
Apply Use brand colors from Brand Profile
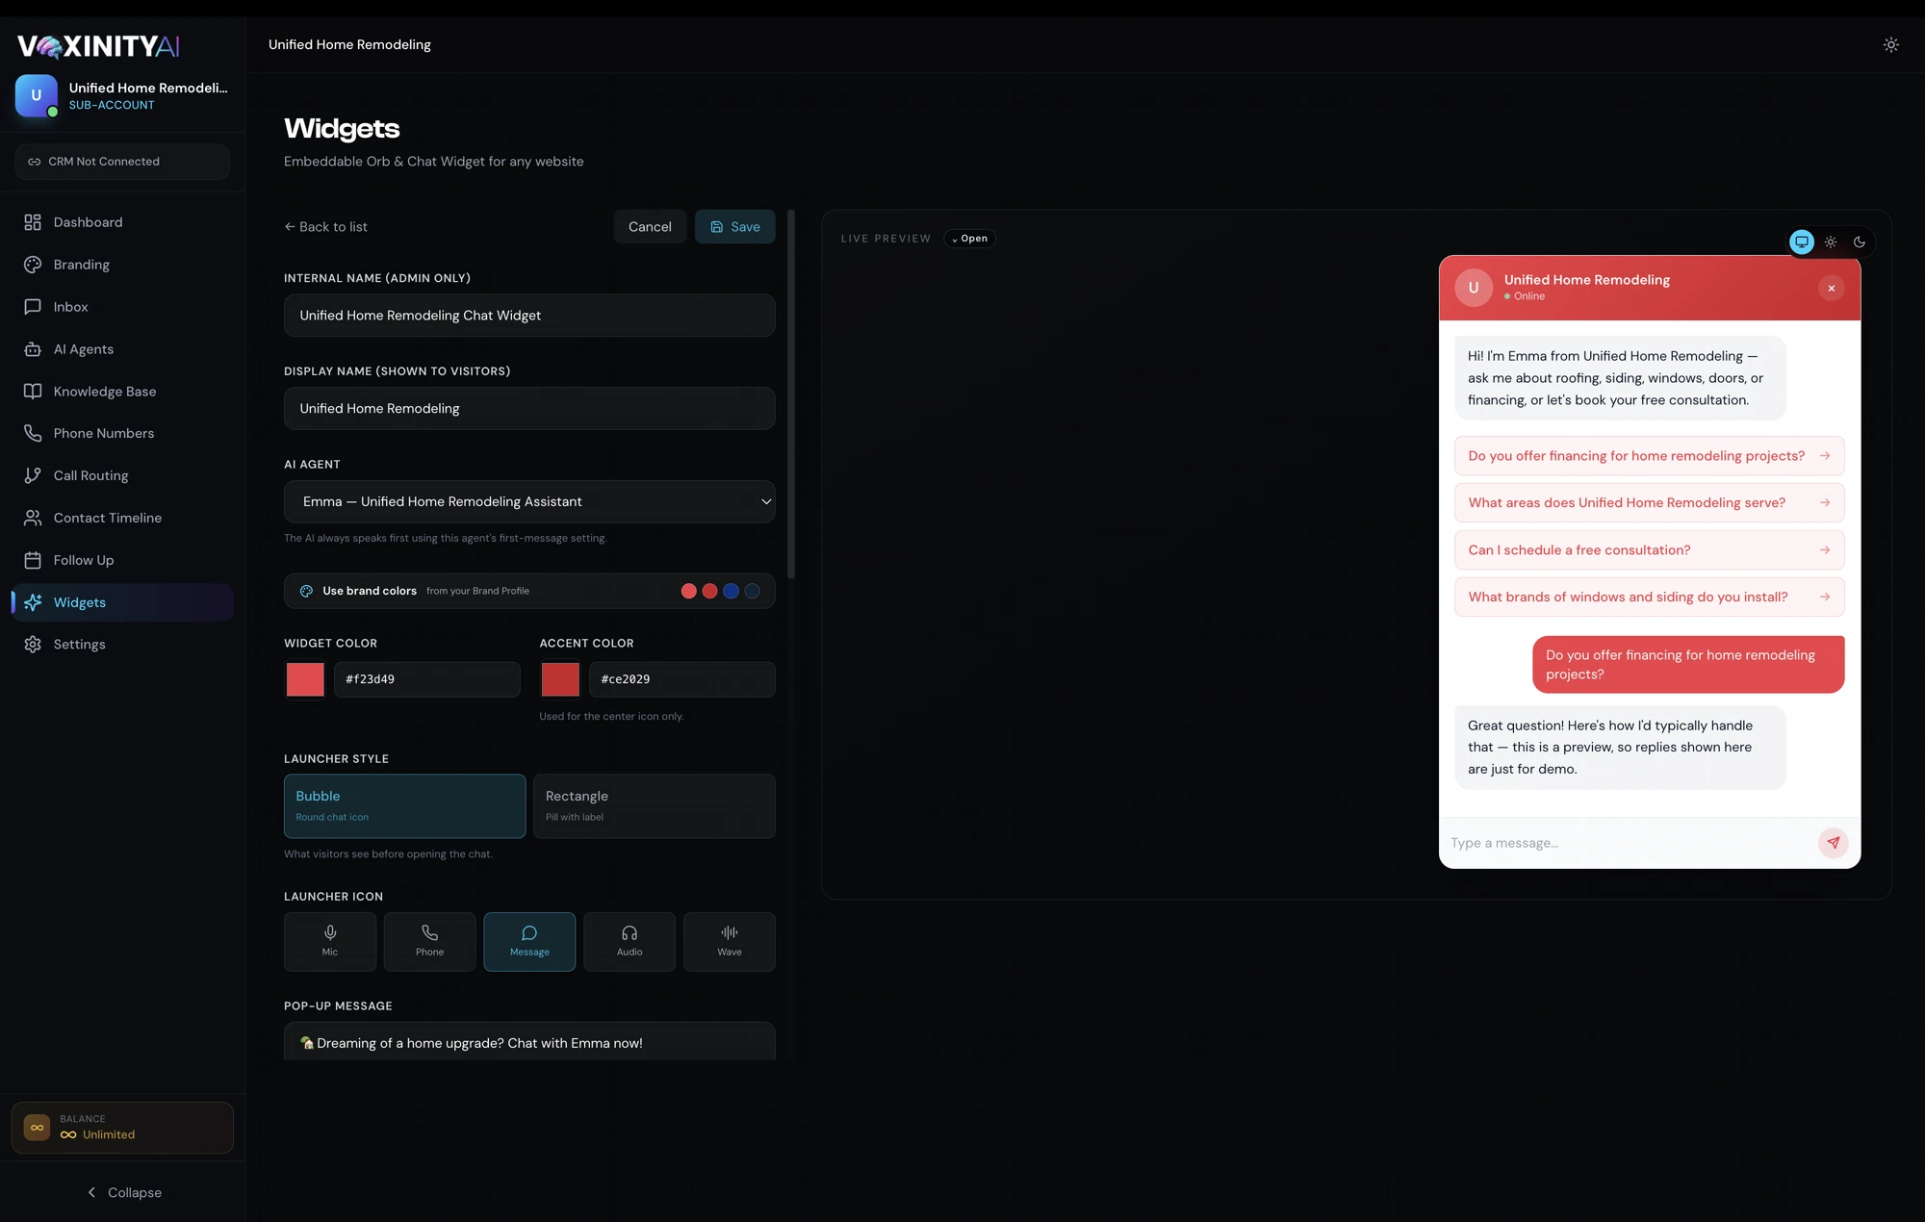tap(529, 591)
